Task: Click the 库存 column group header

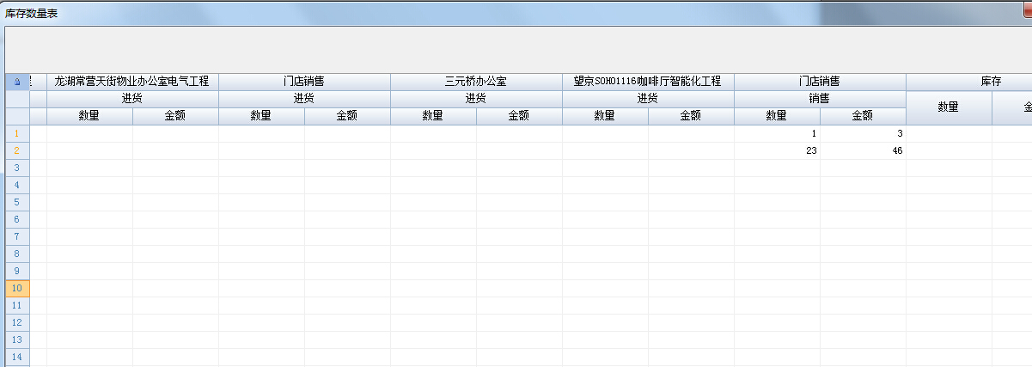Action: tap(969, 82)
